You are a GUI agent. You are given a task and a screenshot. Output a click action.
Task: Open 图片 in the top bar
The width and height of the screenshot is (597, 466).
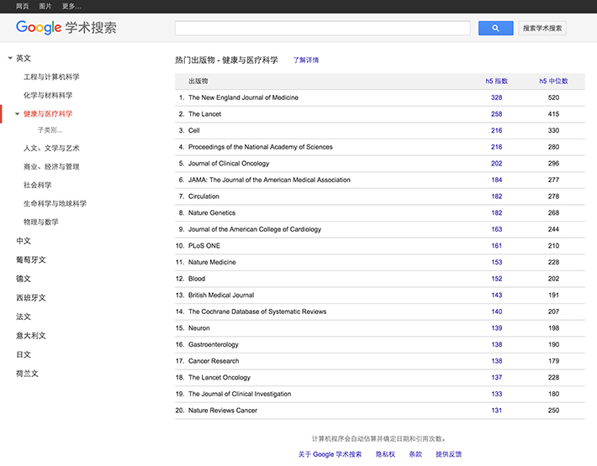click(45, 6)
